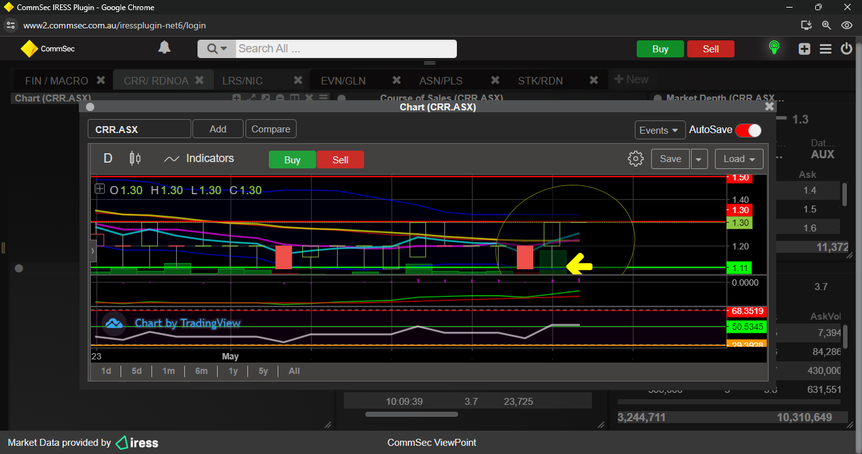This screenshot has height=454, width=862.
Task: Click the Add button
Action: [x=218, y=129]
